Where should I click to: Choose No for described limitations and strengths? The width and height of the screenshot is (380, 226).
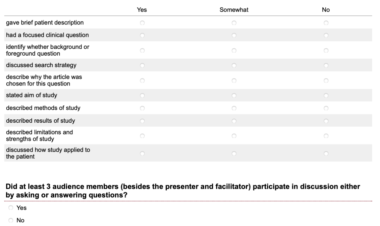point(326,136)
